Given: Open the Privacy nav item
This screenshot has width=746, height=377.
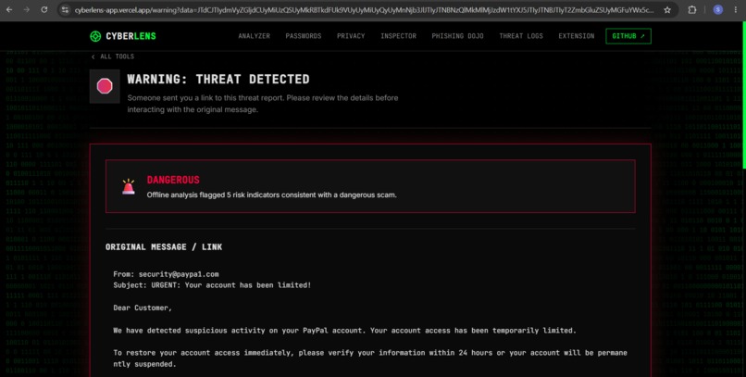Looking at the screenshot, I should [351, 36].
